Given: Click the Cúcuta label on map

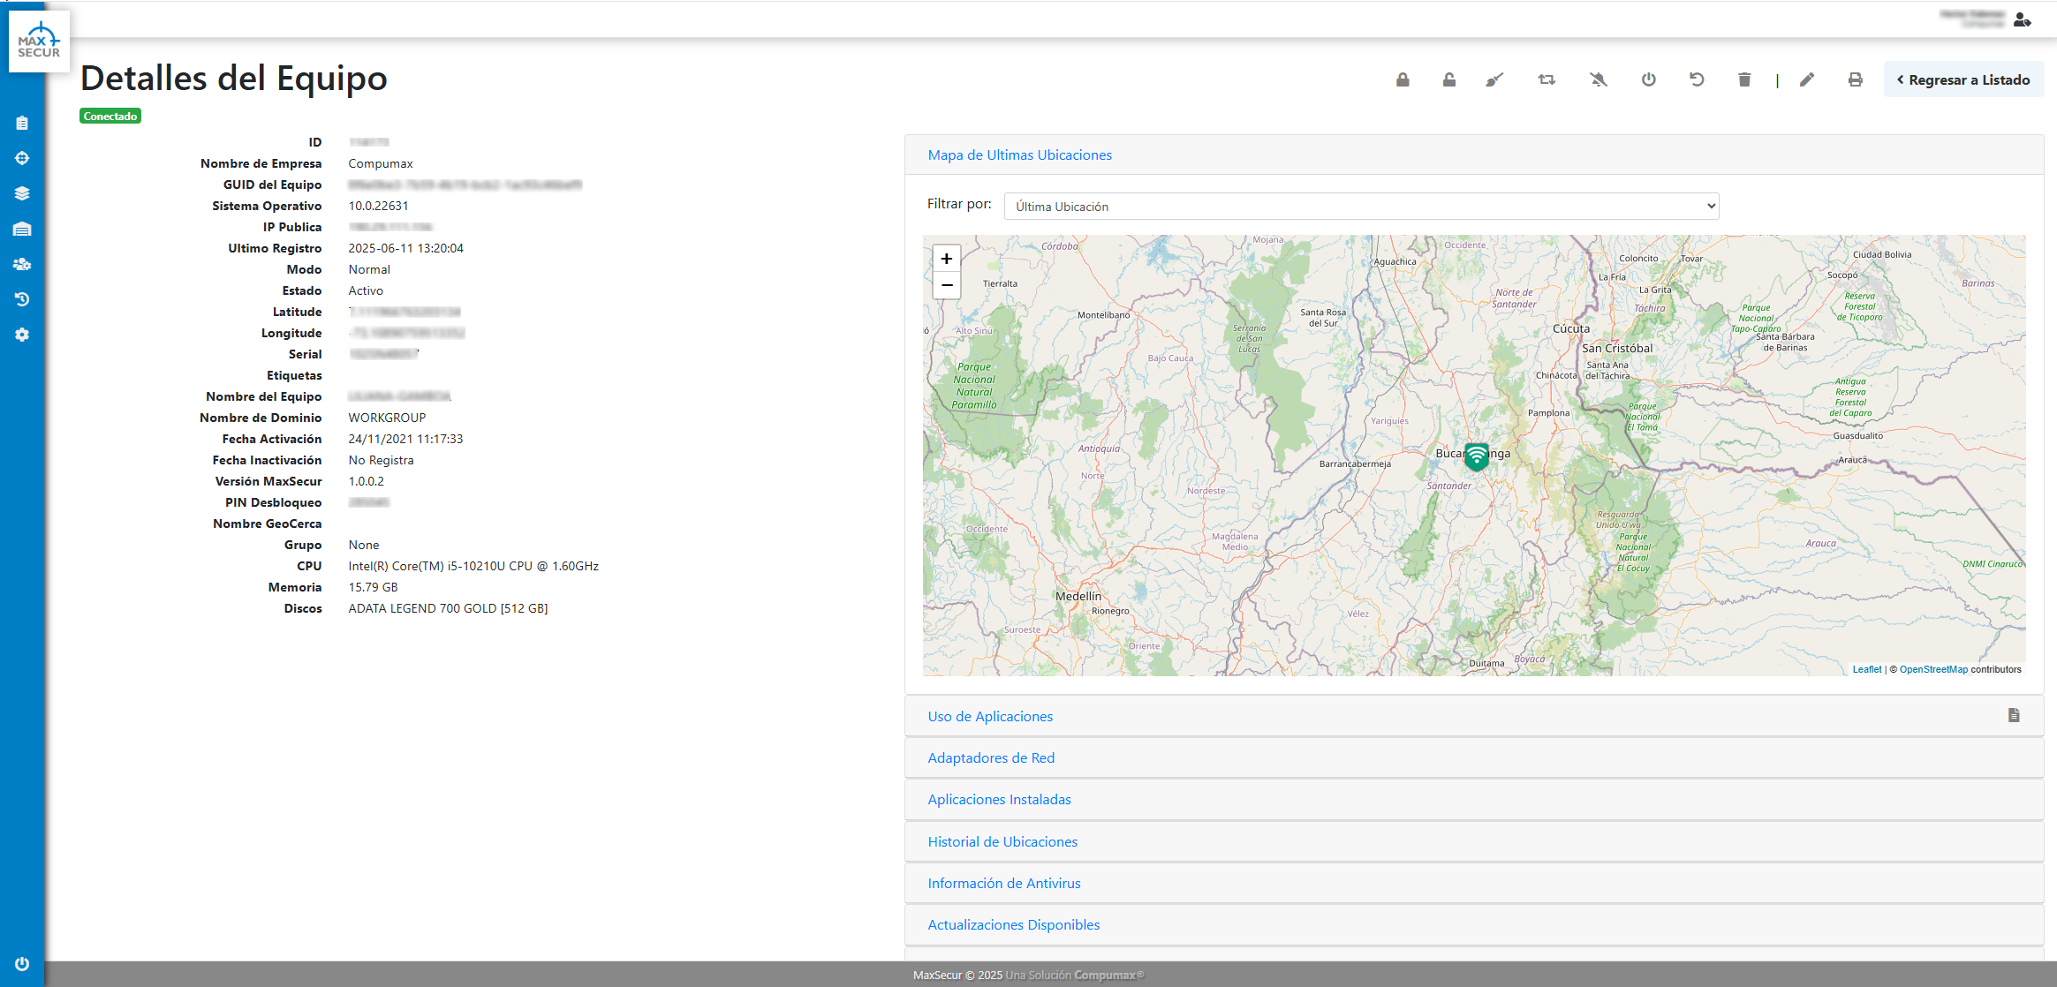Looking at the screenshot, I should tap(1571, 328).
